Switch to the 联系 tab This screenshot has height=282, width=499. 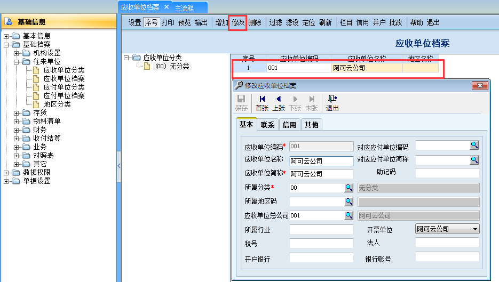click(267, 125)
